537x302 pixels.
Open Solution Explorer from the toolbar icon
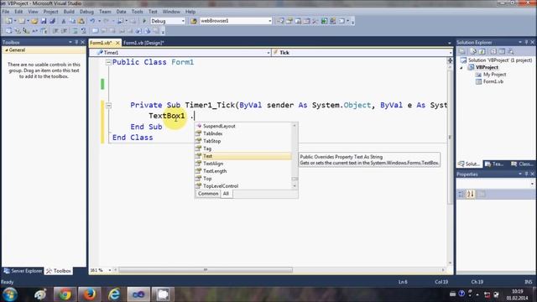tap(280, 21)
